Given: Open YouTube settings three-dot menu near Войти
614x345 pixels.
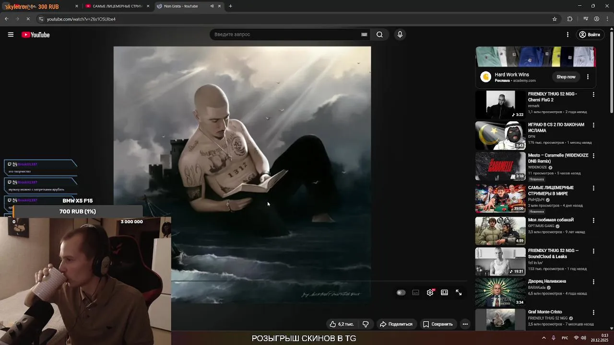Looking at the screenshot, I should point(567,34).
